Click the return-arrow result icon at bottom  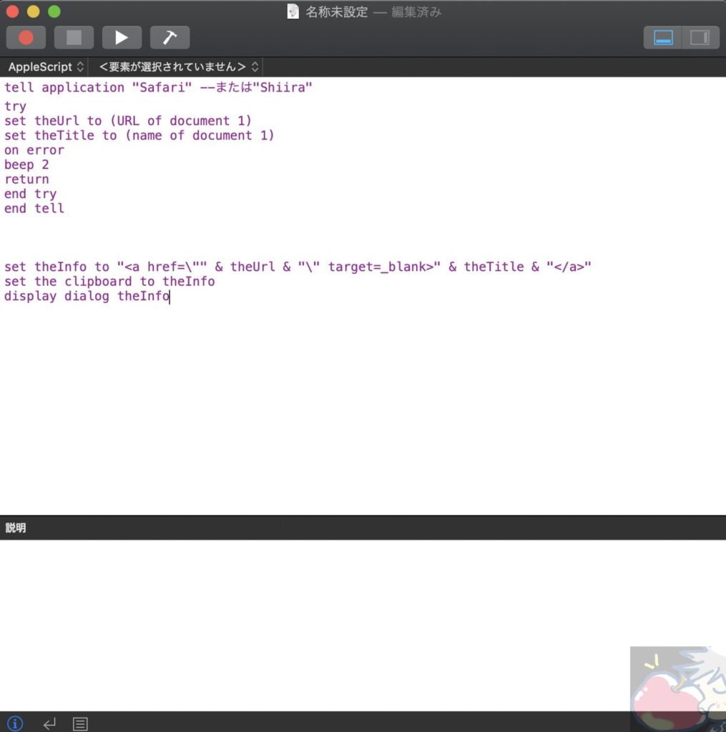[49, 723]
